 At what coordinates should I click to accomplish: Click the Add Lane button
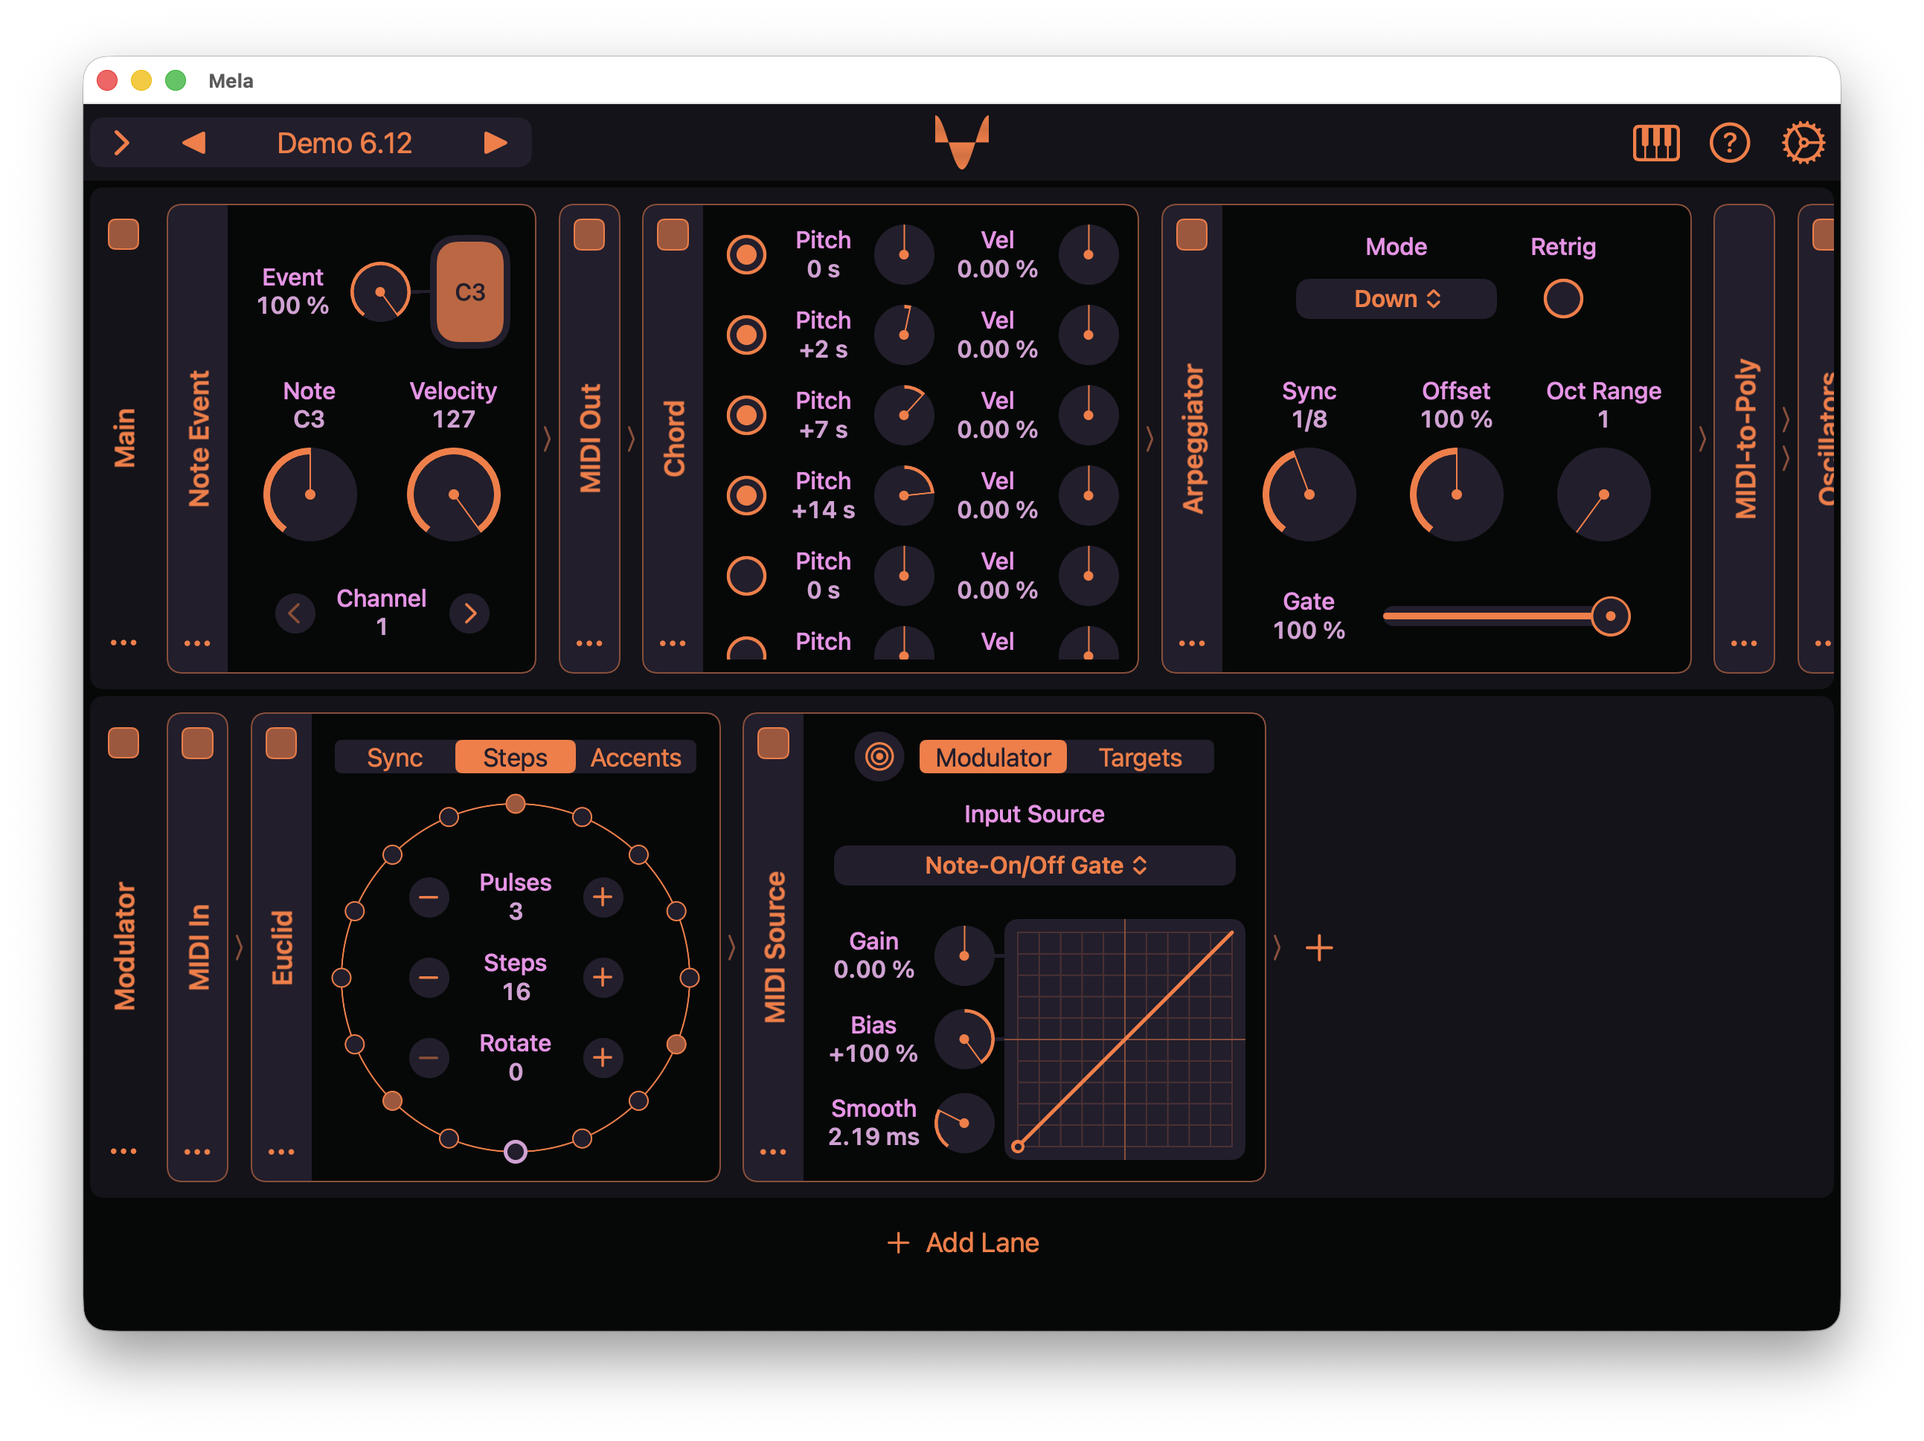click(x=963, y=1242)
